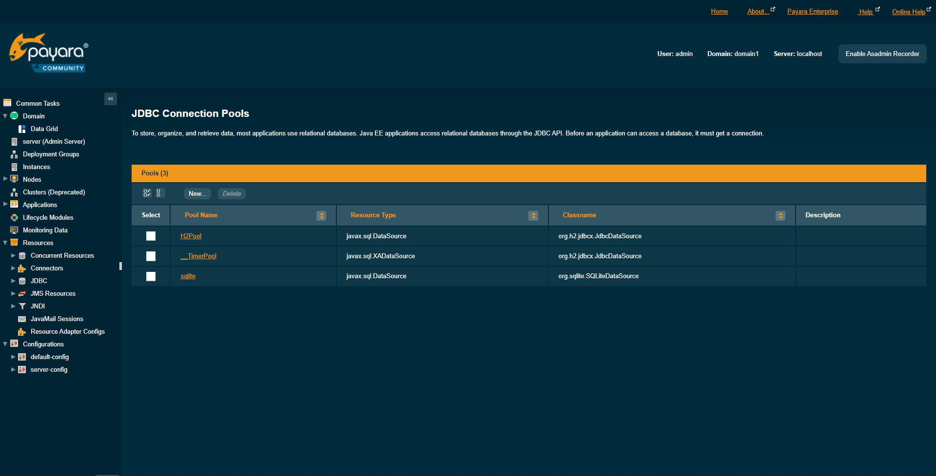The height and width of the screenshot is (476, 936).
Task: Click the New... button
Action: pyautogui.click(x=197, y=193)
